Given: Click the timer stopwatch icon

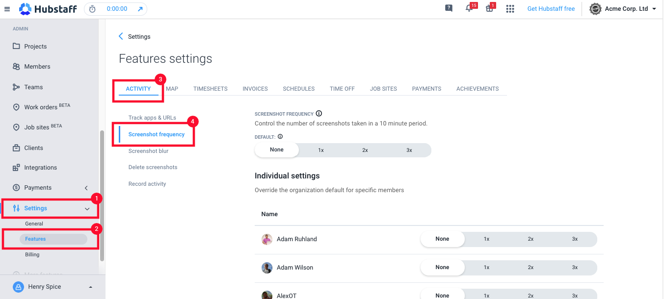Looking at the screenshot, I should click(x=93, y=9).
